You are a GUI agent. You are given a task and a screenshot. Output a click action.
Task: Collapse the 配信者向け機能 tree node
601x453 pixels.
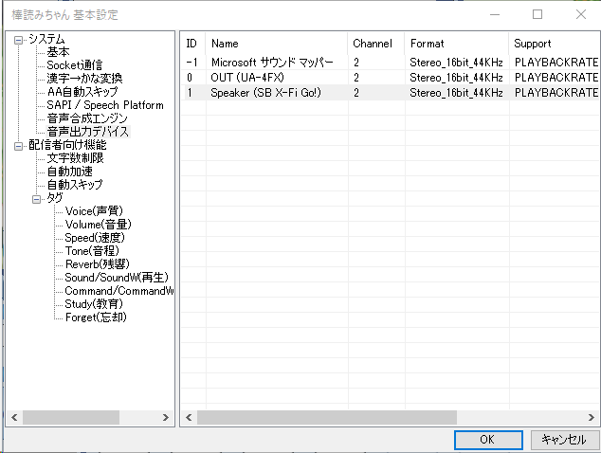18,146
